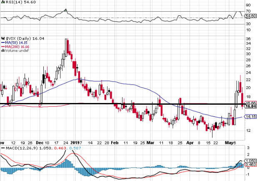Click the green RSI overbought peak marker
The height and width of the screenshot is (181, 260).
66,10
